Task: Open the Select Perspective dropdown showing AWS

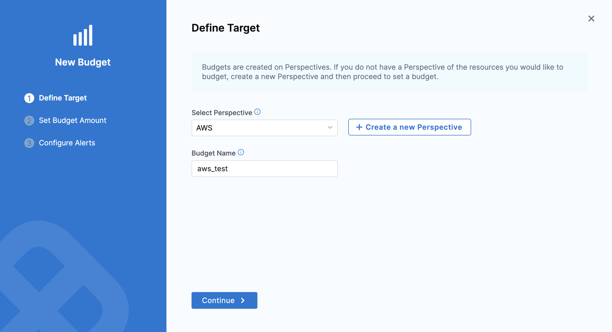Action: (x=261, y=128)
